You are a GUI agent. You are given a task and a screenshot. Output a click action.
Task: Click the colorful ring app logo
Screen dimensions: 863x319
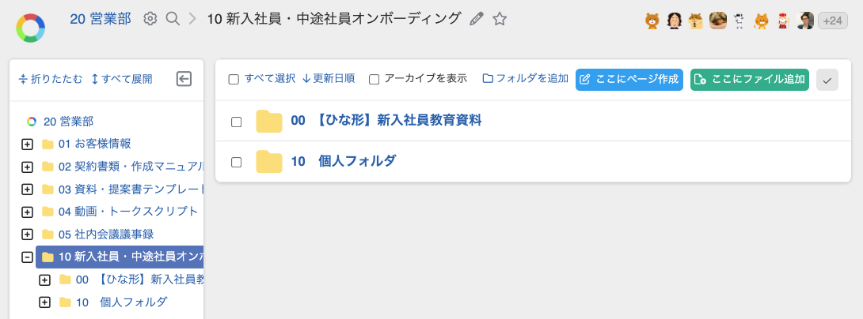pyautogui.click(x=30, y=28)
